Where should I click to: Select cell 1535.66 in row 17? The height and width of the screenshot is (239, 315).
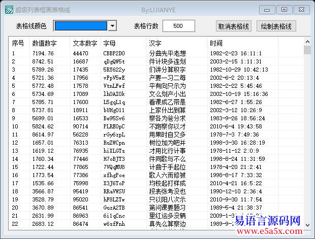43,183
